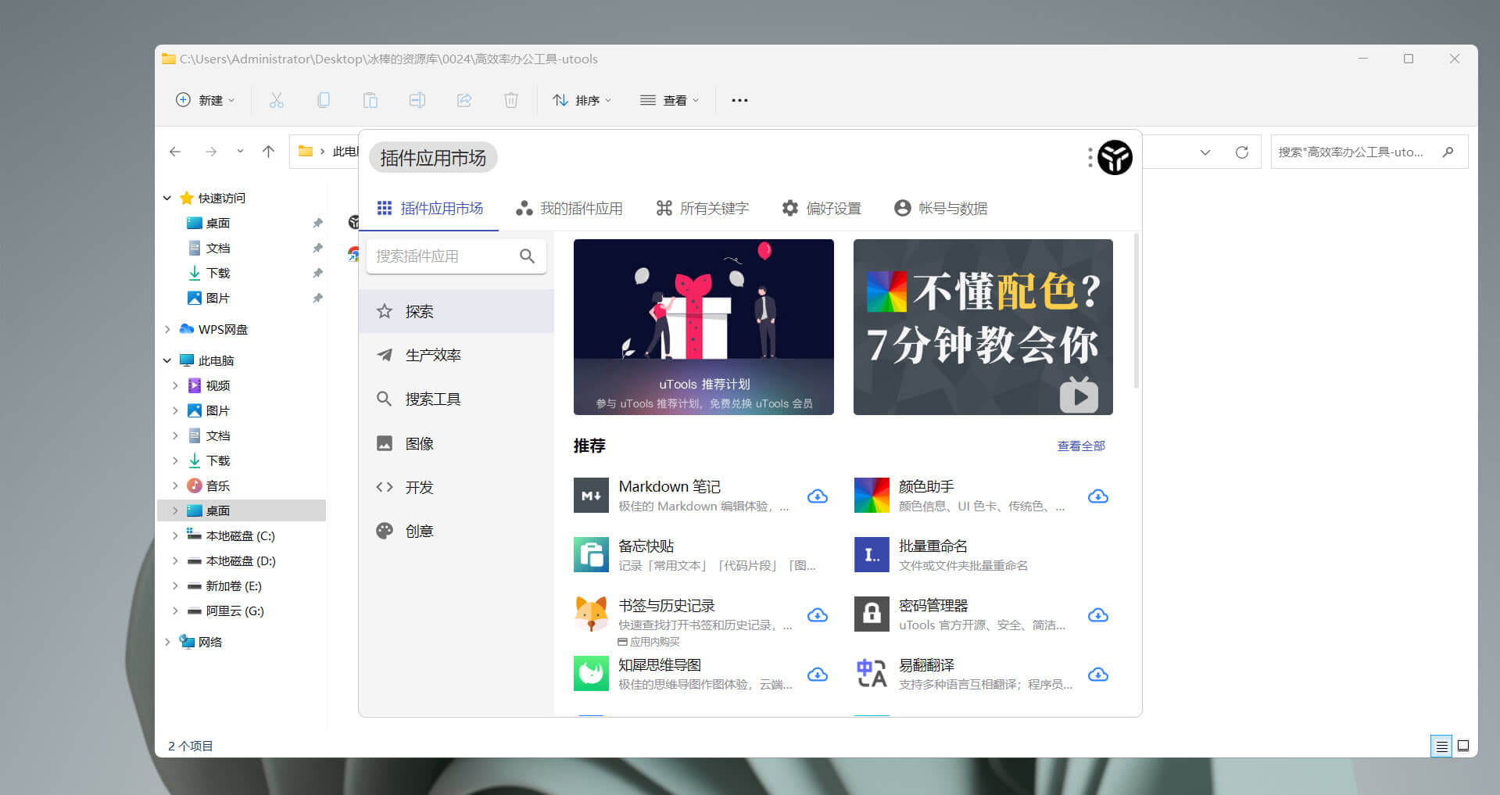
Task: Collapse the 快速访问 tree section
Action: pos(167,198)
